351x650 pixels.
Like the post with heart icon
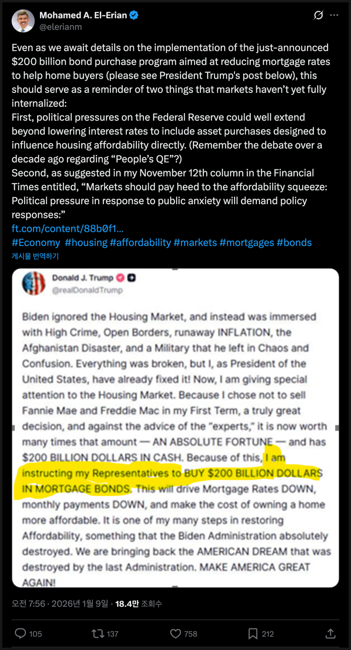[175, 634]
